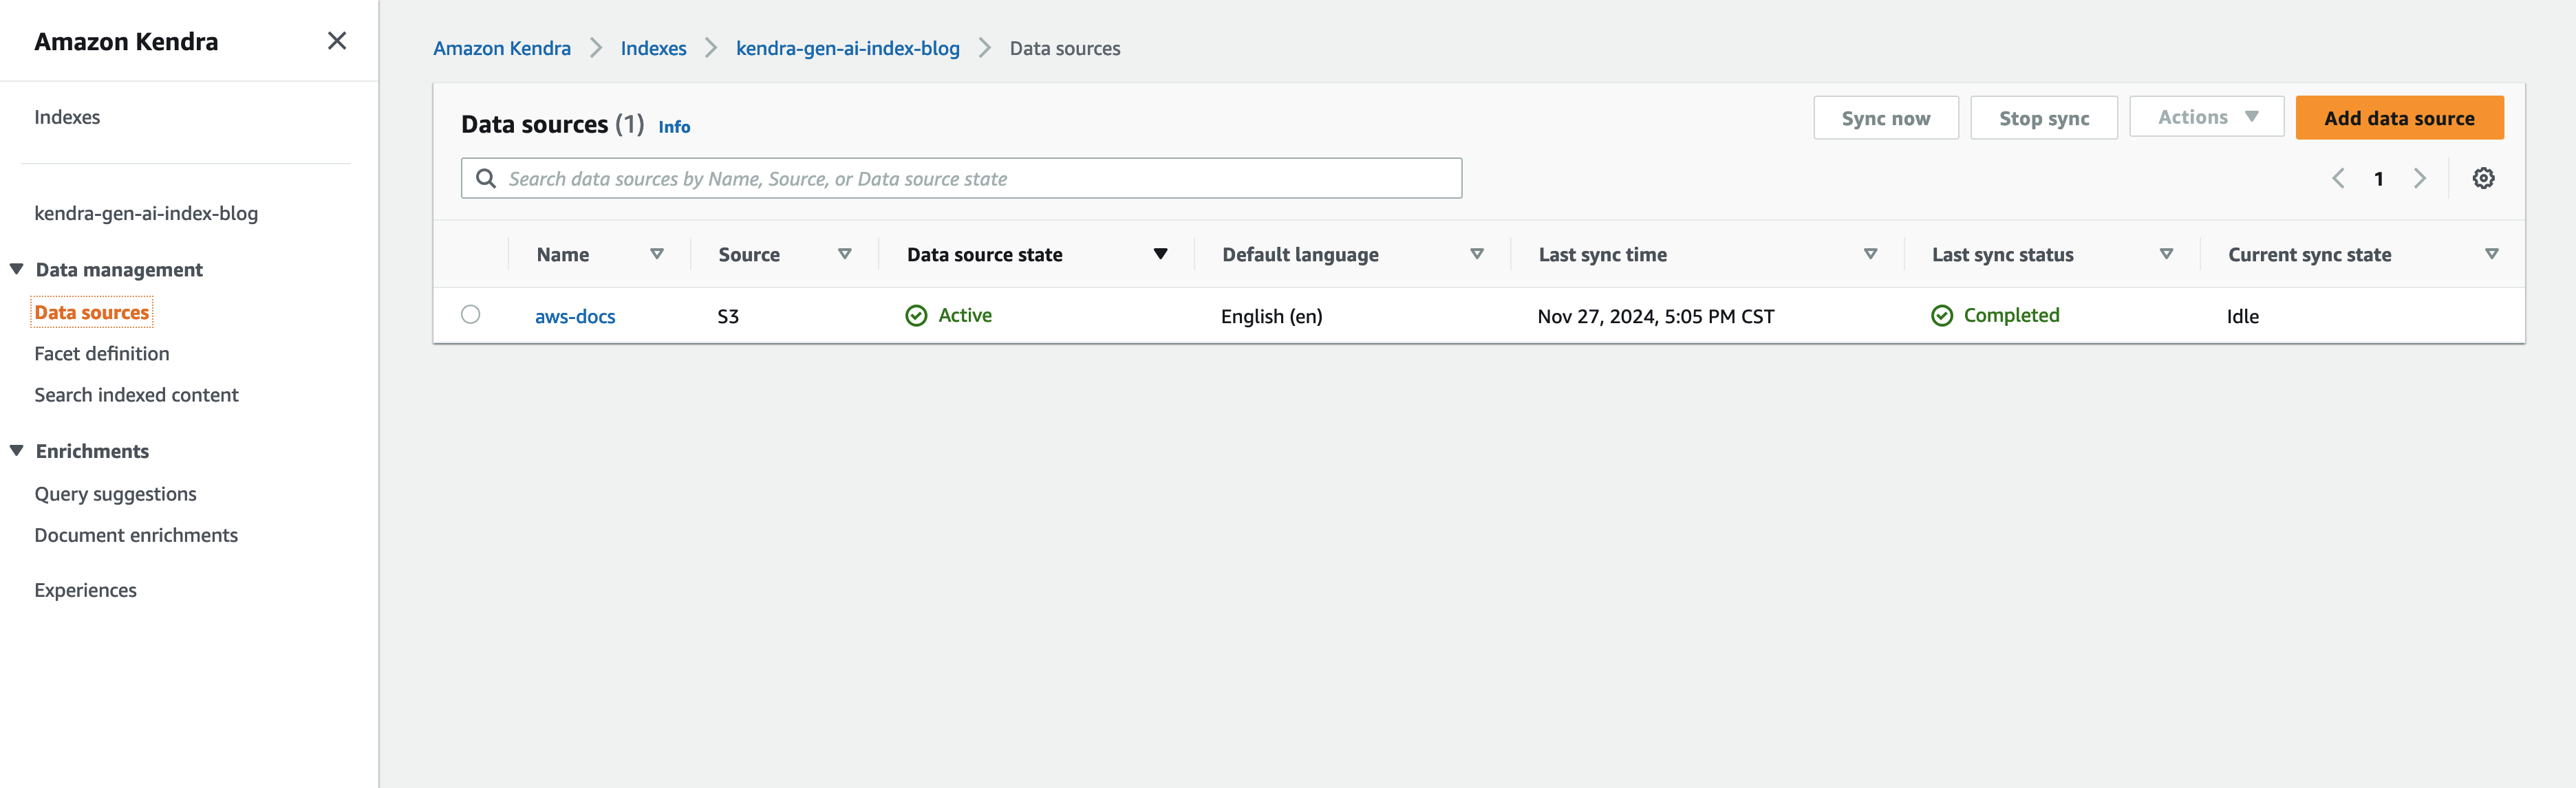Click the Info link beside Data sources

[x=674, y=127]
